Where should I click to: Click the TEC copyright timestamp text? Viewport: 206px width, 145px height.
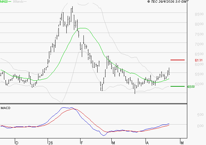click(168, 1)
